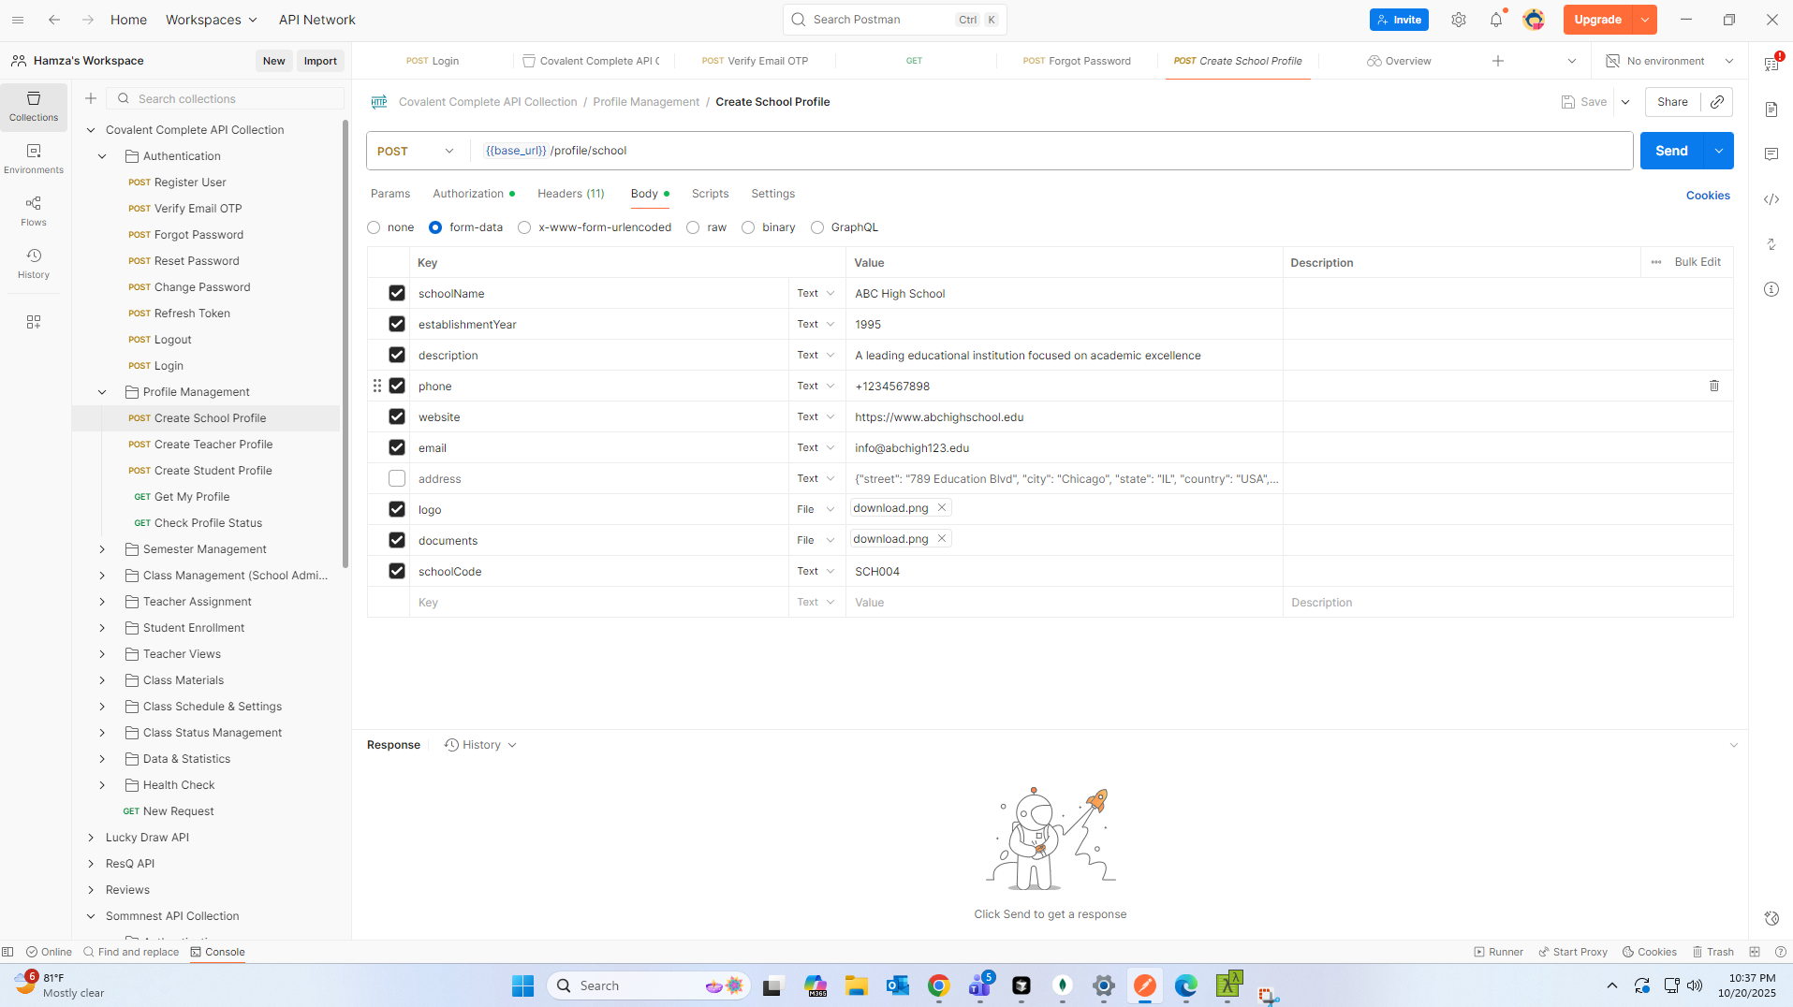Open the Cookies link near request
The width and height of the screenshot is (1793, 1007).
[x=1708, y=196]
